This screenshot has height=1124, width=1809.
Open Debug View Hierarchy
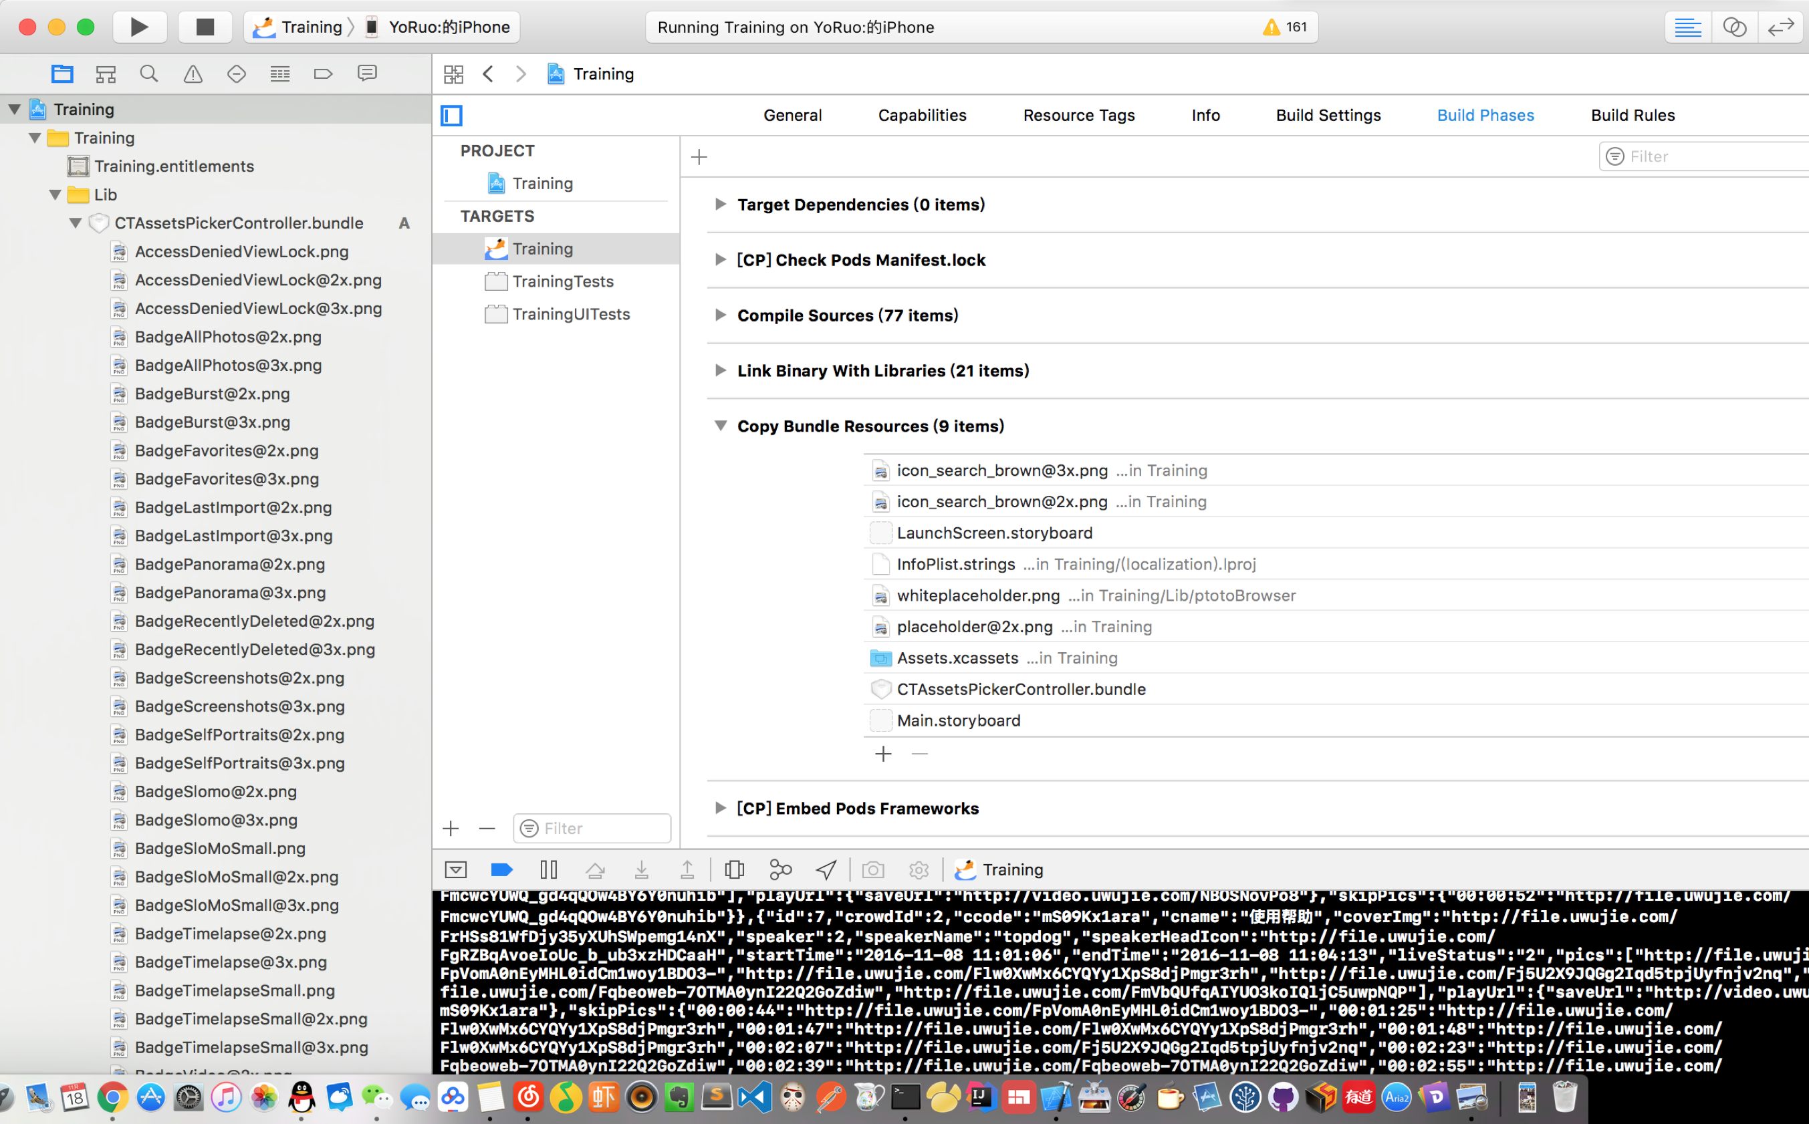click(x=734, y=869)
